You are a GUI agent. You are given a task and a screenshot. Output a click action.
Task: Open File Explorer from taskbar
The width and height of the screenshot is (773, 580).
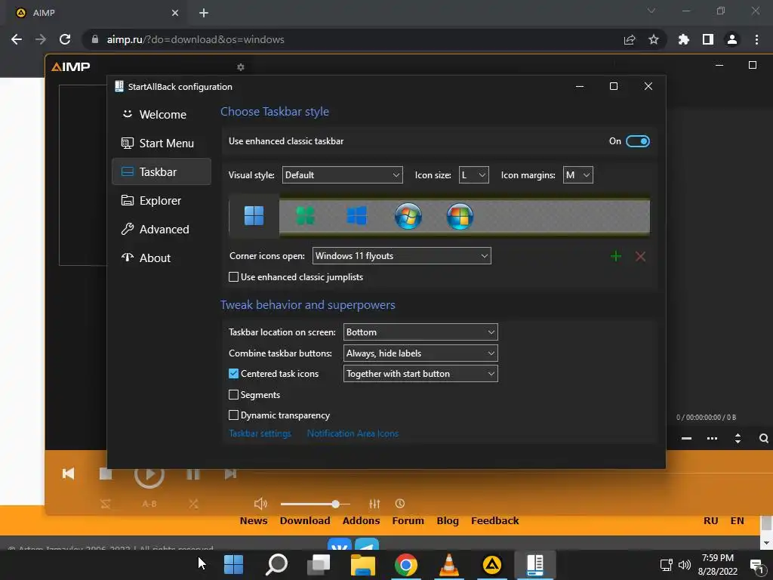(363, 565)
